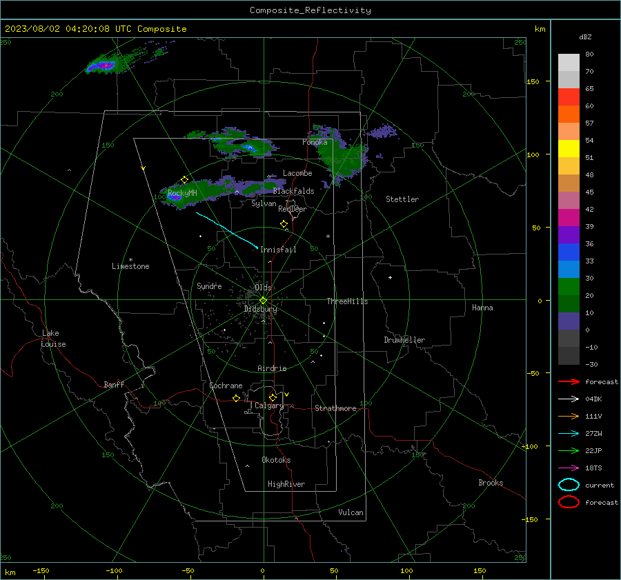This screenshot has width=621, height=580.
Task: Select the Olds label
Action: (263, 288)
